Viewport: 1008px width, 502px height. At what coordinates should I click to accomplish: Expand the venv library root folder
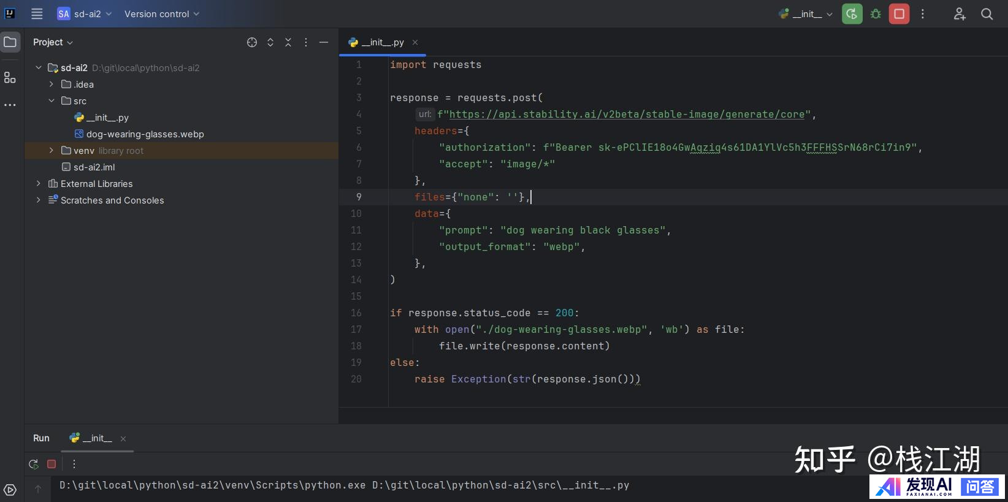coord(52,150)
